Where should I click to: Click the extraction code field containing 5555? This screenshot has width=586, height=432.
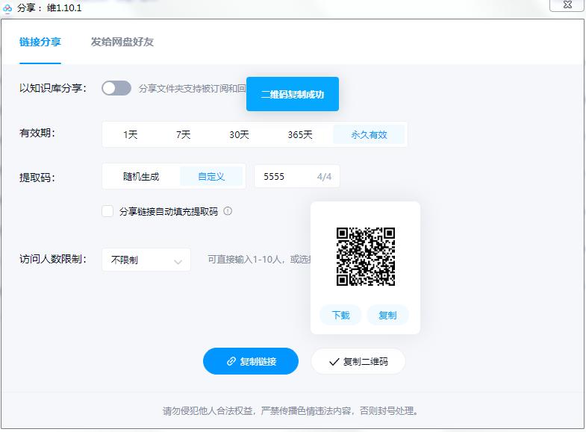point(297,176)
